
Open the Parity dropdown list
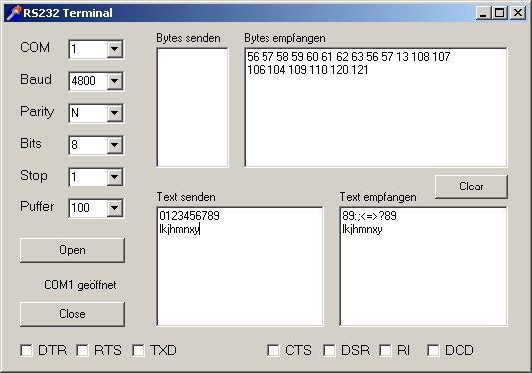click(x=115, y=113)
